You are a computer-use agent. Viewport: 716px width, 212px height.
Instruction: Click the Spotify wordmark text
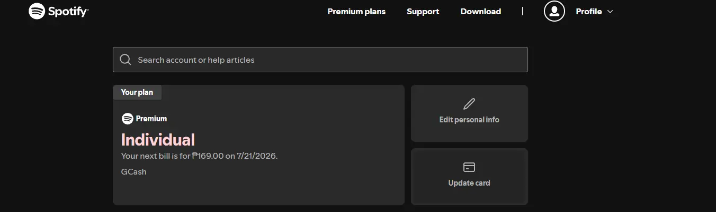(68, 12)
